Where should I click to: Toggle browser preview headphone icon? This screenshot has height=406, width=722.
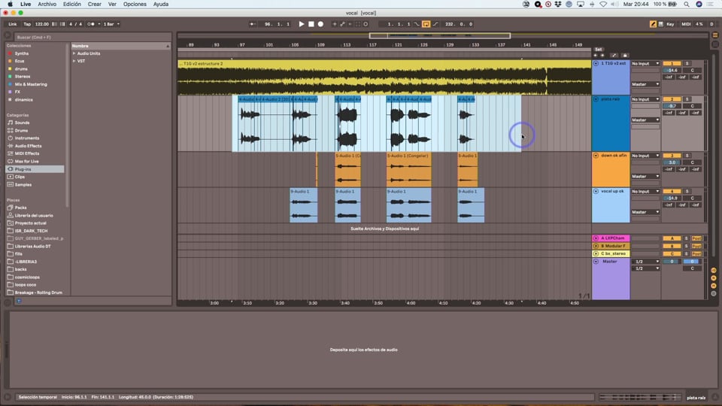(19, 301)
